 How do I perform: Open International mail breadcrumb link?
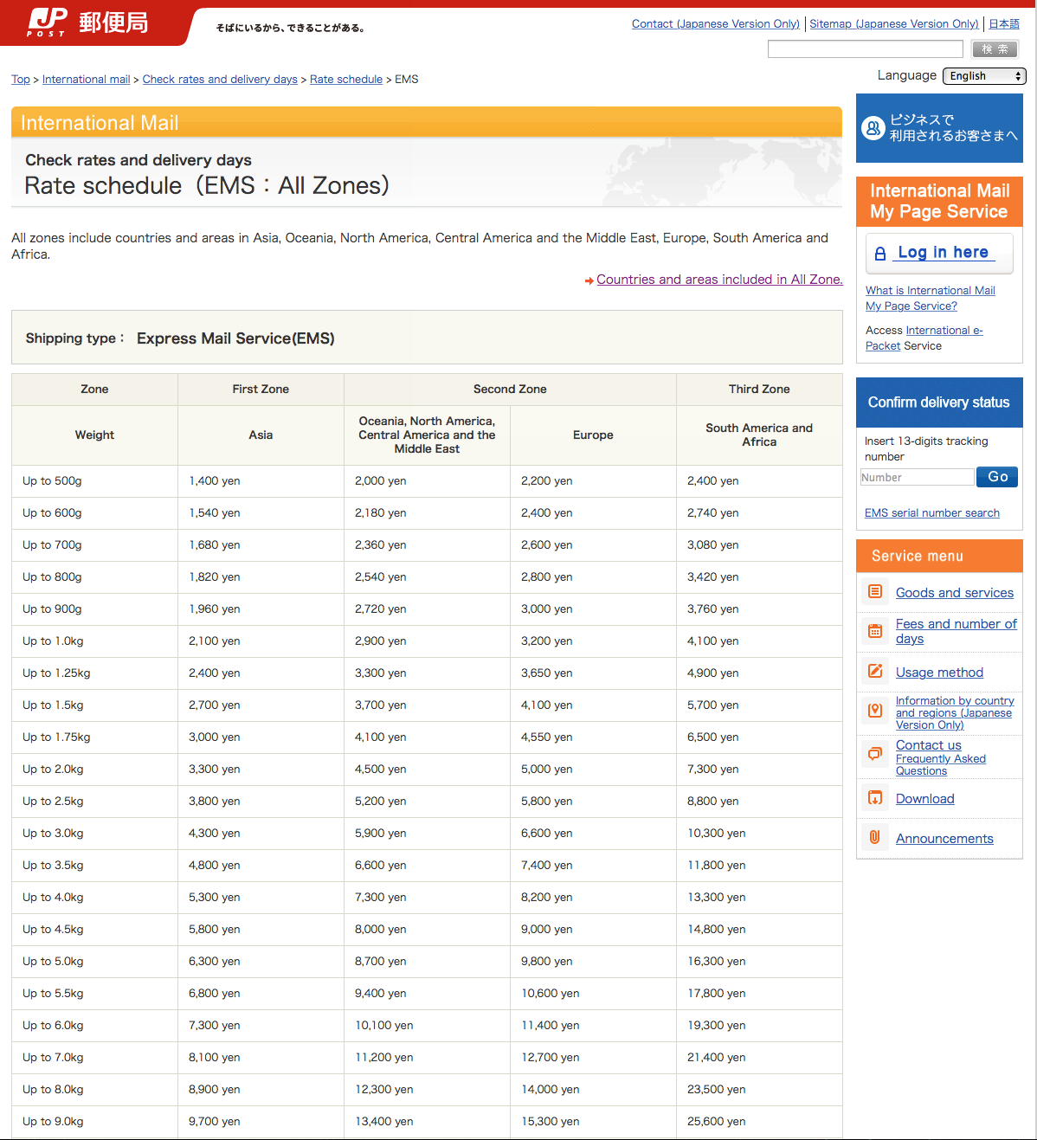click(x=87, y=80)
